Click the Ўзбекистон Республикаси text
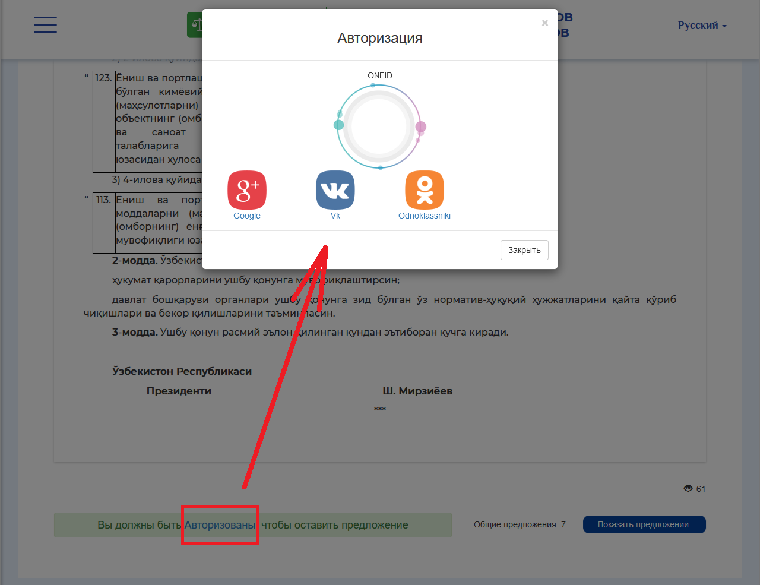 pyautogui.click(x=182, y=371)
